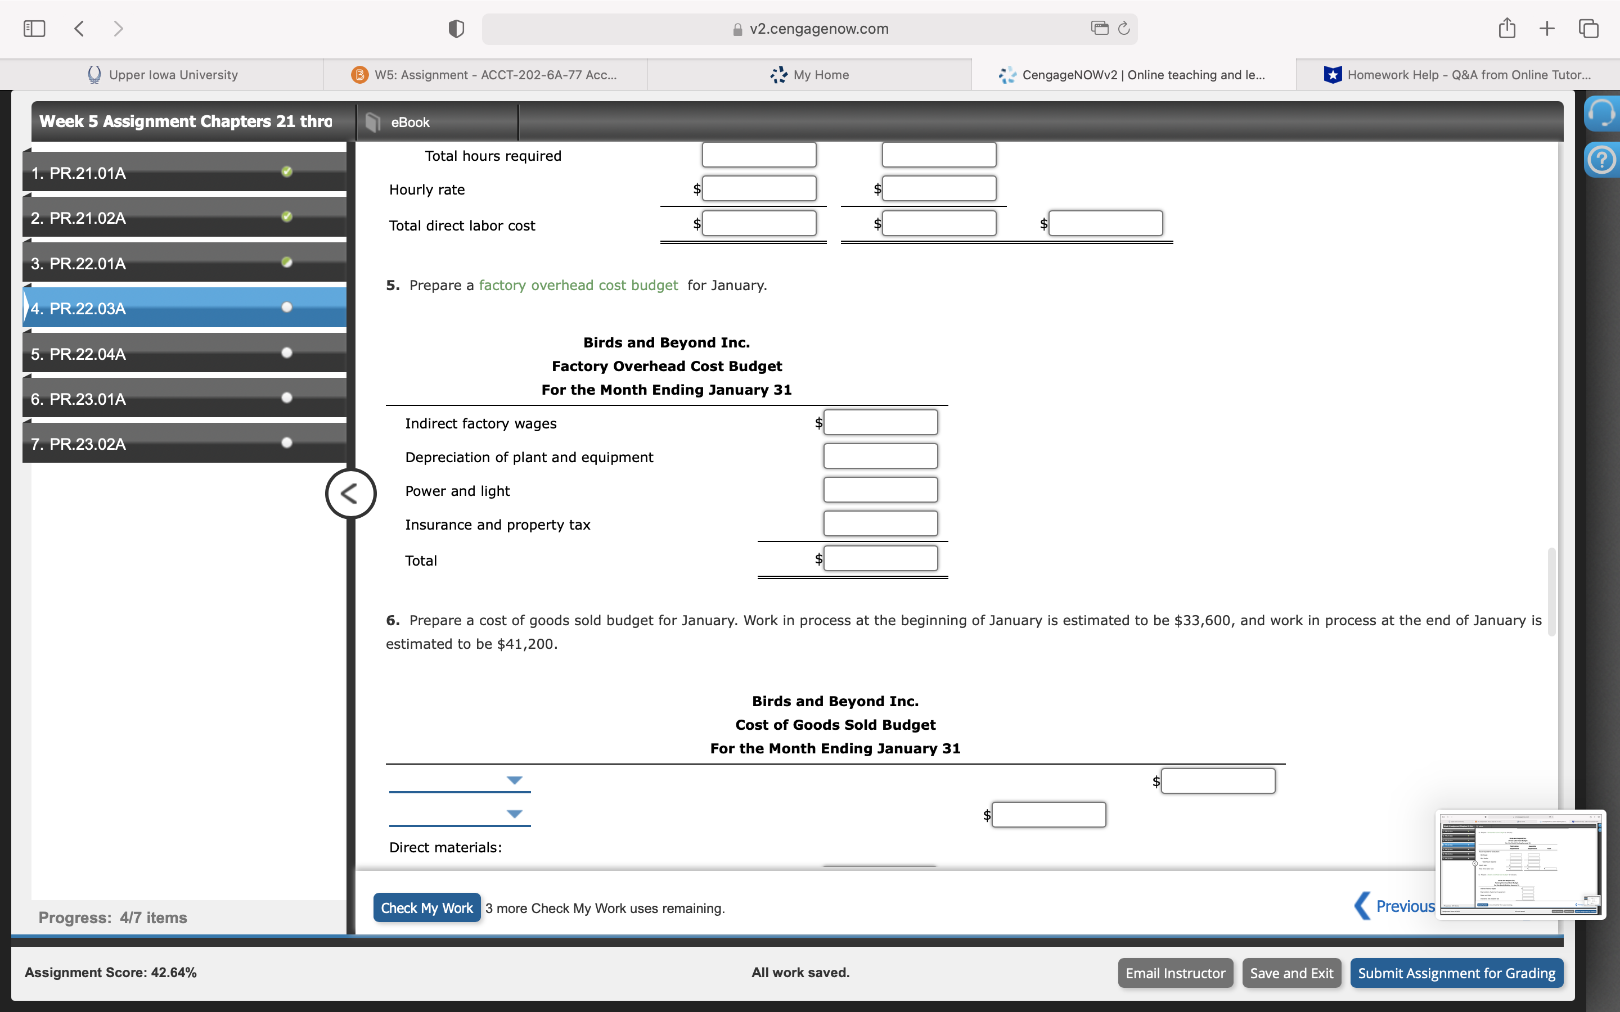
Task: Open the Safari sidebar panel icon
Action: coord(34,29)
